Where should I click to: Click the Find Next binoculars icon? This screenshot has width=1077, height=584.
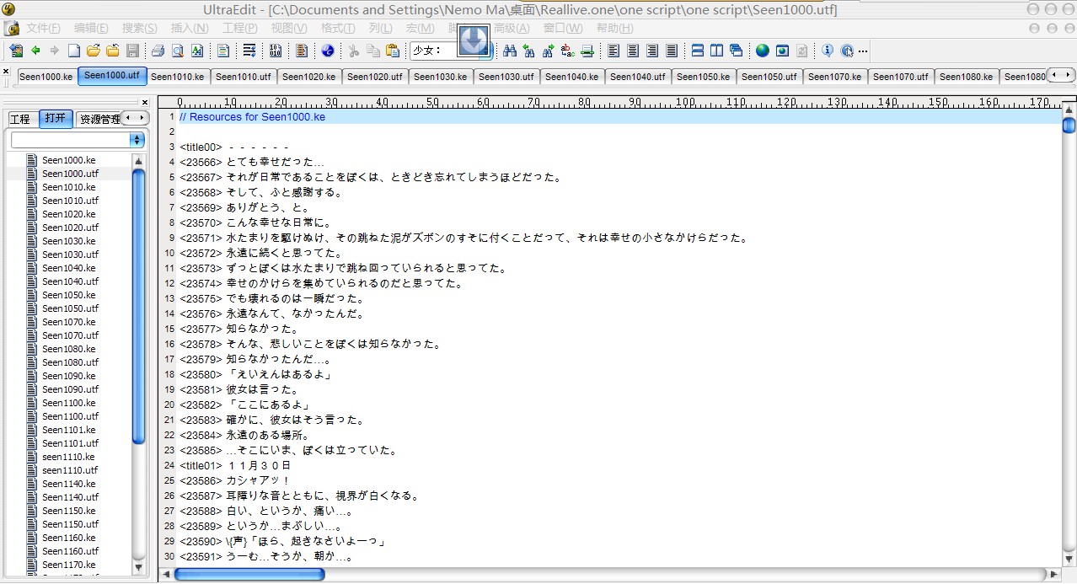[x=549, y=51]
